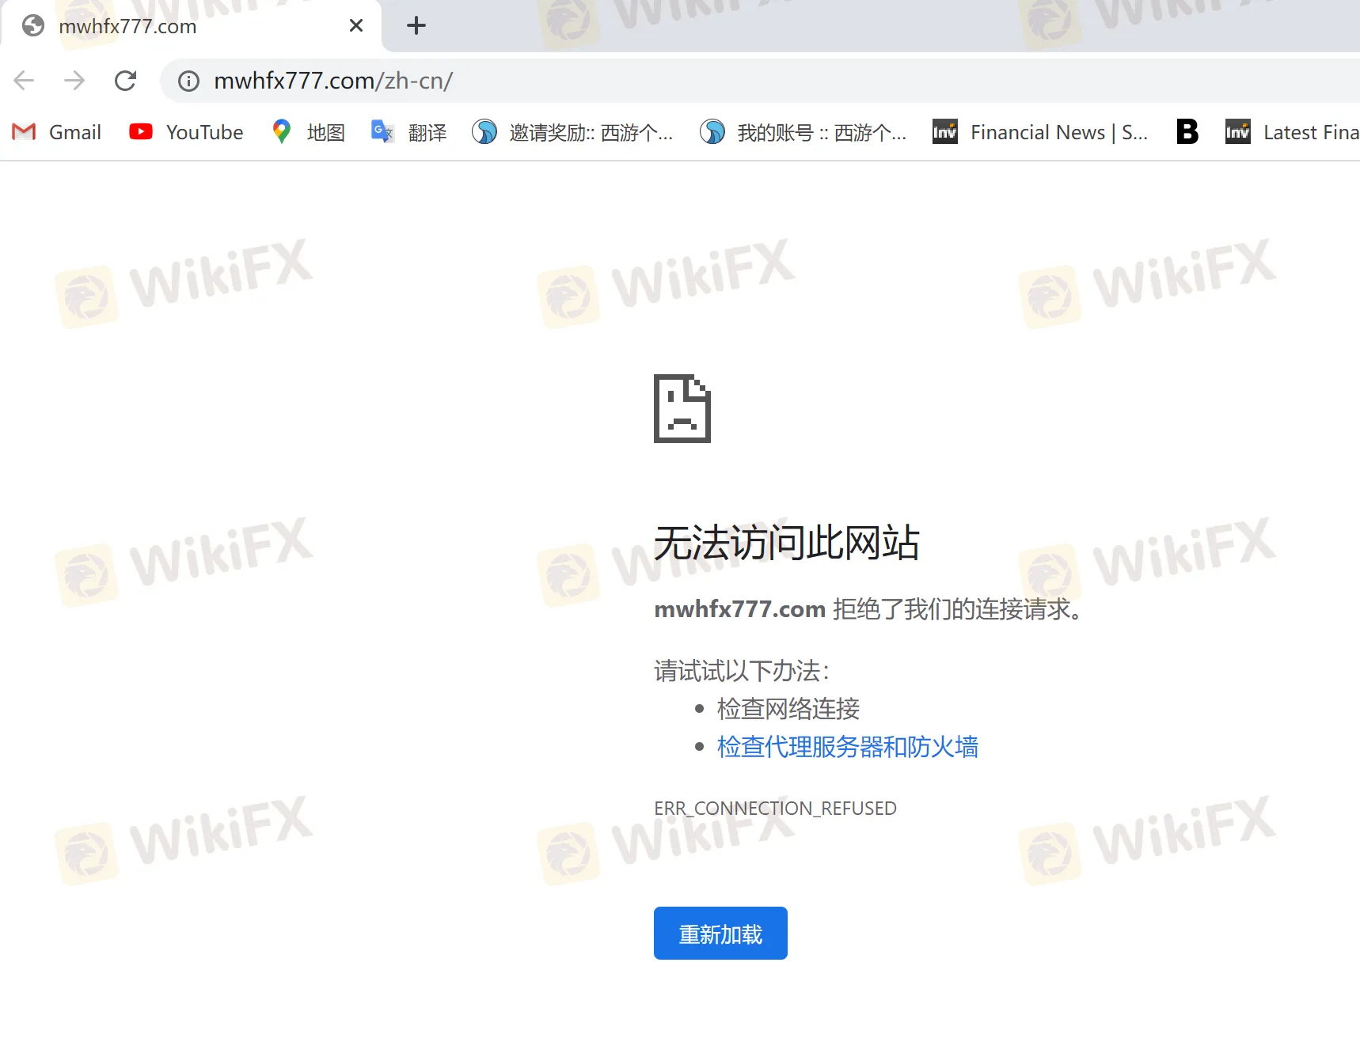Click the sad page error icon

682,408
